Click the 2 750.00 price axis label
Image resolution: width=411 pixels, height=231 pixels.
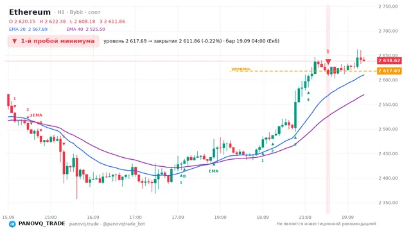point(388,6)
